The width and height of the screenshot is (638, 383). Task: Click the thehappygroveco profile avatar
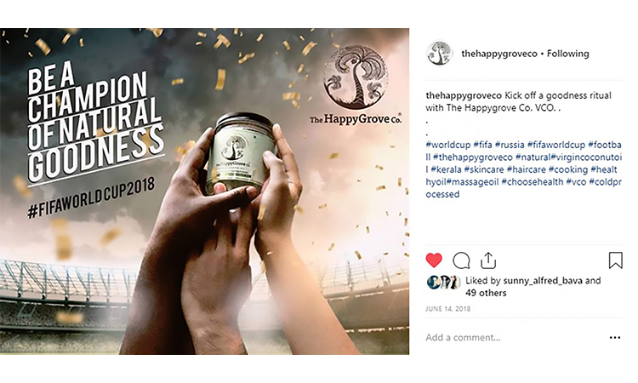pyautogui.click(x=440, y=54)
